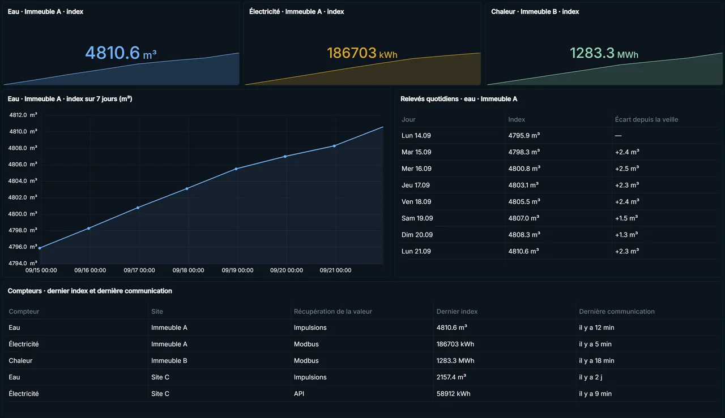The image size is (725, 418).
Task: Sort by the "Jour" column header
Action: [x=408, y=119]
